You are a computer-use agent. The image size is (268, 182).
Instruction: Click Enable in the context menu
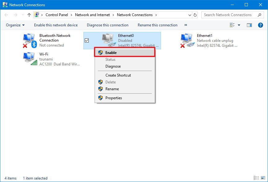click(x=111, y=52)
